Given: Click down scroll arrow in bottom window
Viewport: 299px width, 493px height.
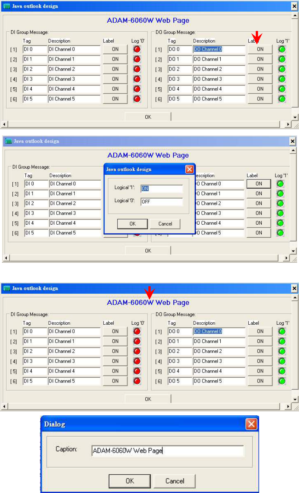Looking at the screenshot, I should coord(295,400).
